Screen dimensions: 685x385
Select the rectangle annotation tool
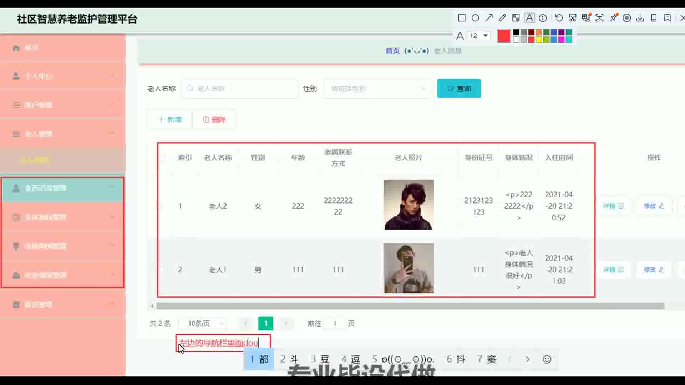click(x=462, y=18)
